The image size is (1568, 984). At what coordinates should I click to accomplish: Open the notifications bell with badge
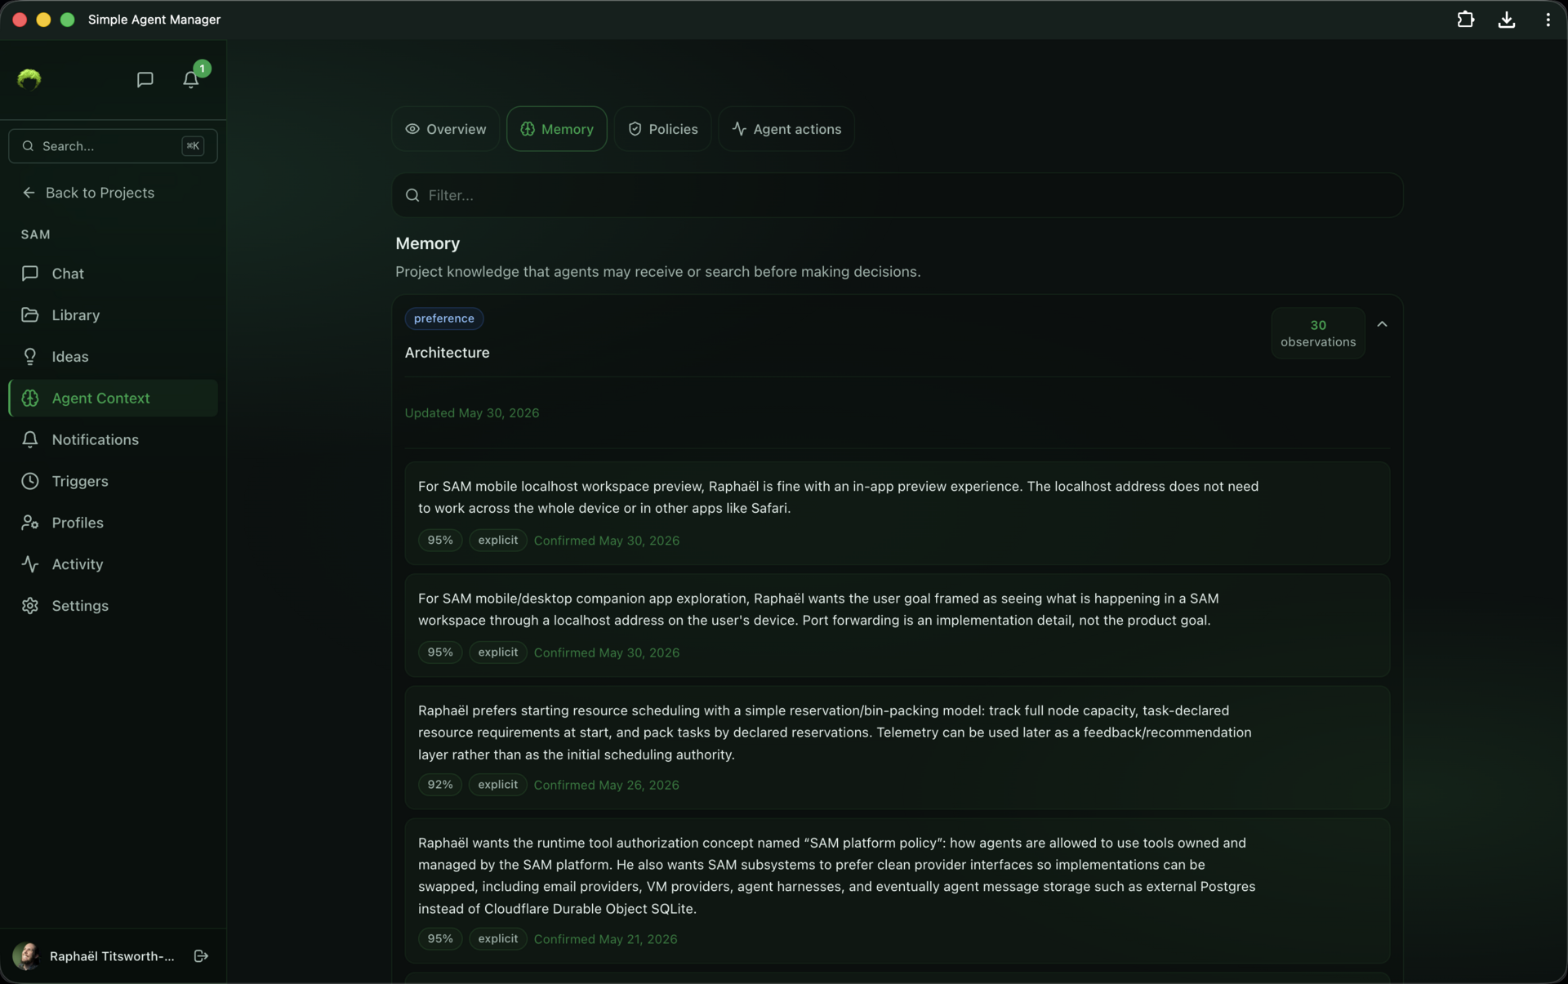tap(191, 79)
